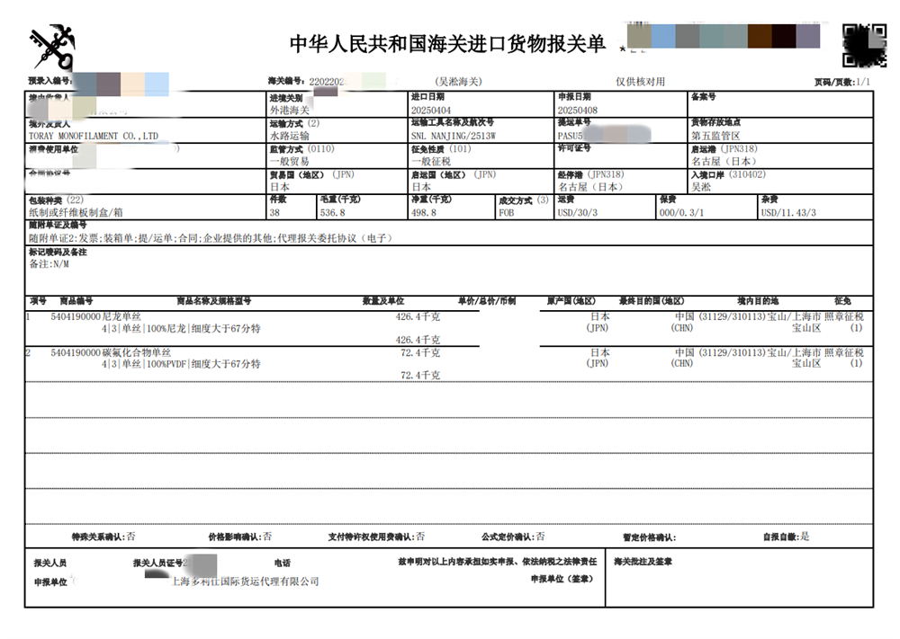Click the 标记唛码及备注 heading
The width and height of the screenshot is (900, 639).
pyautogui.click(x=58, y=253)
